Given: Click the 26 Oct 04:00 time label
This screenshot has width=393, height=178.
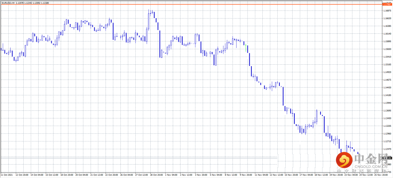Looking at the screenshot, I should 127,175.
